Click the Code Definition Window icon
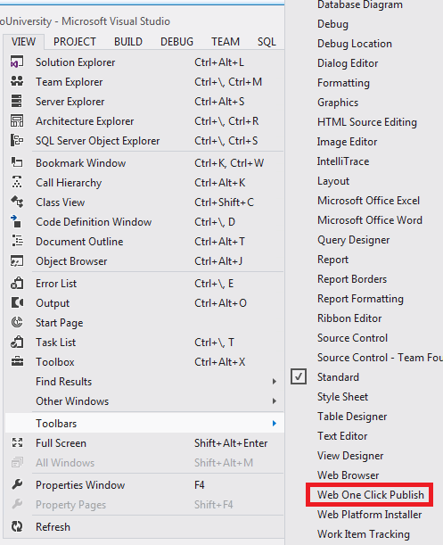 16,221
